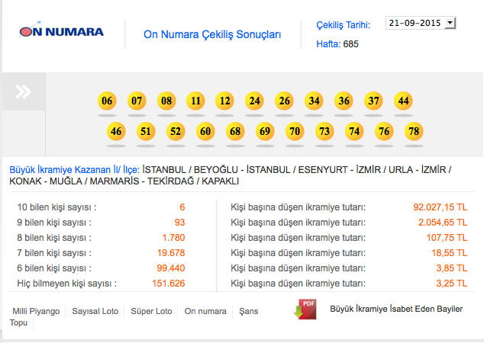Click Hiç bilmeyen kişi sayısı row
Viewport: 484px width, 343px height.
click(x=101, y=284)
